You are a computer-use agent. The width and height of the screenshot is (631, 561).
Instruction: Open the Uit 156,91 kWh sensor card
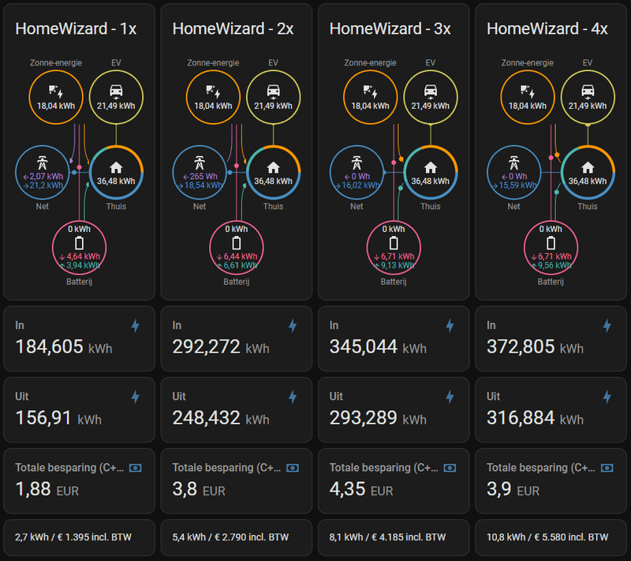pos(77,409)
